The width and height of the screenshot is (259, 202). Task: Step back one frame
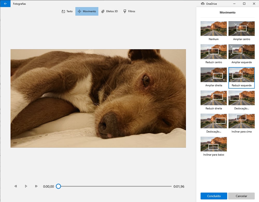[16, 186]
